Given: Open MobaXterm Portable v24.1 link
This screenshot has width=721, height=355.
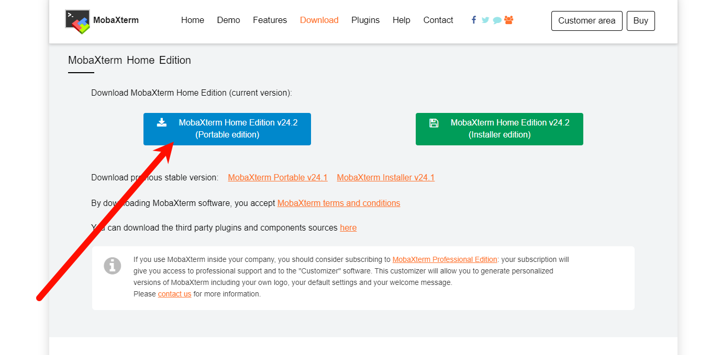Looking at the screenshot, I should (x=278, y=178).
